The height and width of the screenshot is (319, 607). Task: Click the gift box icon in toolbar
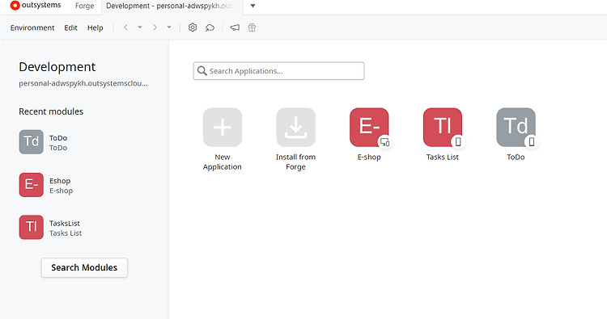pos(252,27)
